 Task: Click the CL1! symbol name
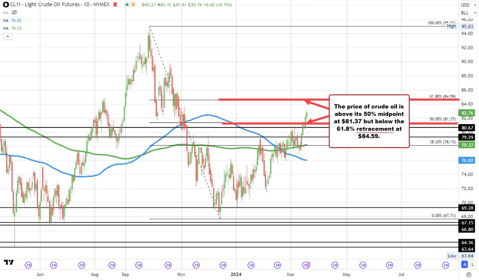coord(15,5)
